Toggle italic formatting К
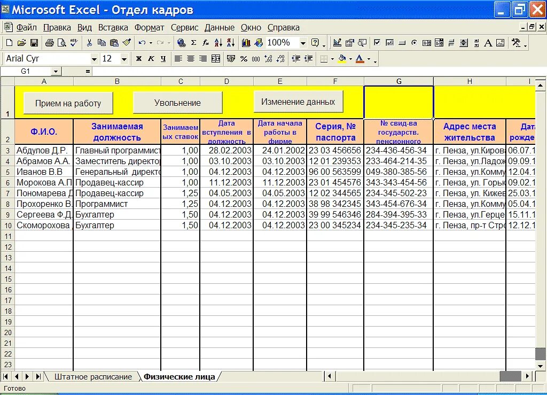The image size is (547, 395). tap(151, 59)
